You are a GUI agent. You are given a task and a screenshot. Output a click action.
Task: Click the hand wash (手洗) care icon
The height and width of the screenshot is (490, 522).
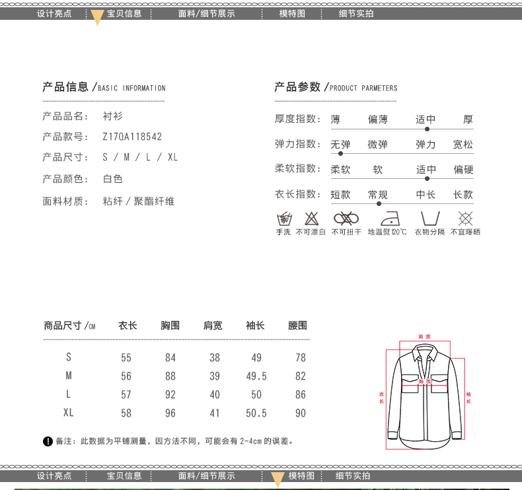(283, 219)
